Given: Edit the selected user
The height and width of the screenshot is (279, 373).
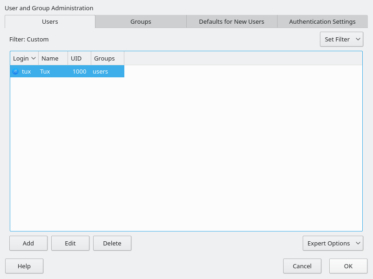Looking at the screenshot, I should (x=70, y=243).
